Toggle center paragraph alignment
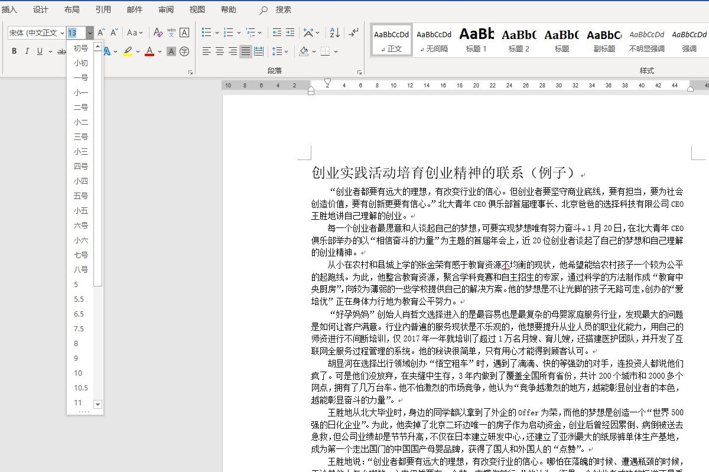This screenshot has height=472, width=709. 219,51
